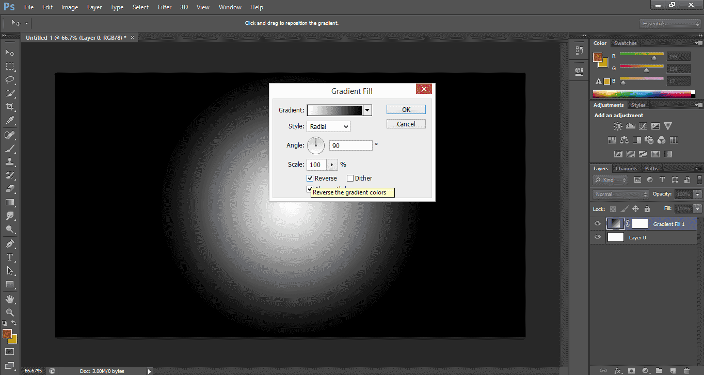This screenshot has height=375, width=704.
Task: Open the gradient picker dropdown arrow
Action: pyautogui.click(x=367, y=110)
